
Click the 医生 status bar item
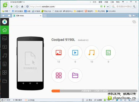[x=89, y=100]
